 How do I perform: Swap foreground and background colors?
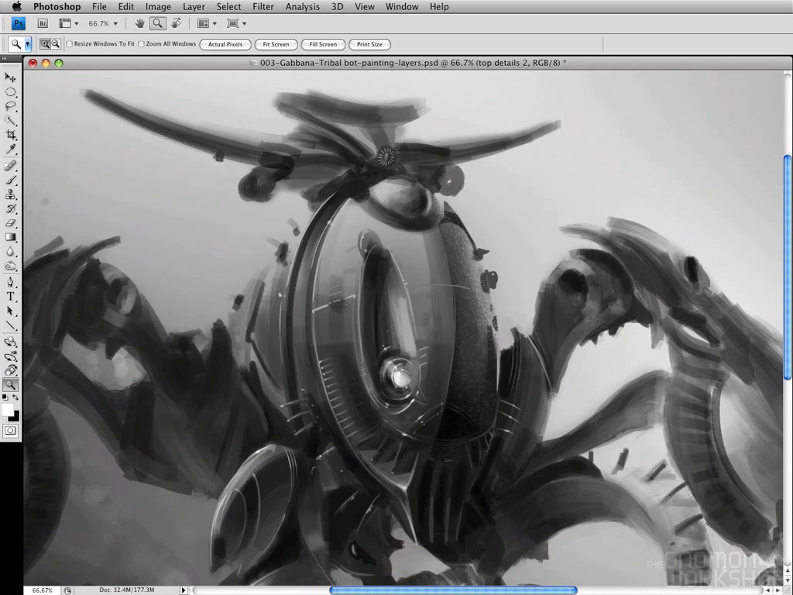[x=15, y=397]
